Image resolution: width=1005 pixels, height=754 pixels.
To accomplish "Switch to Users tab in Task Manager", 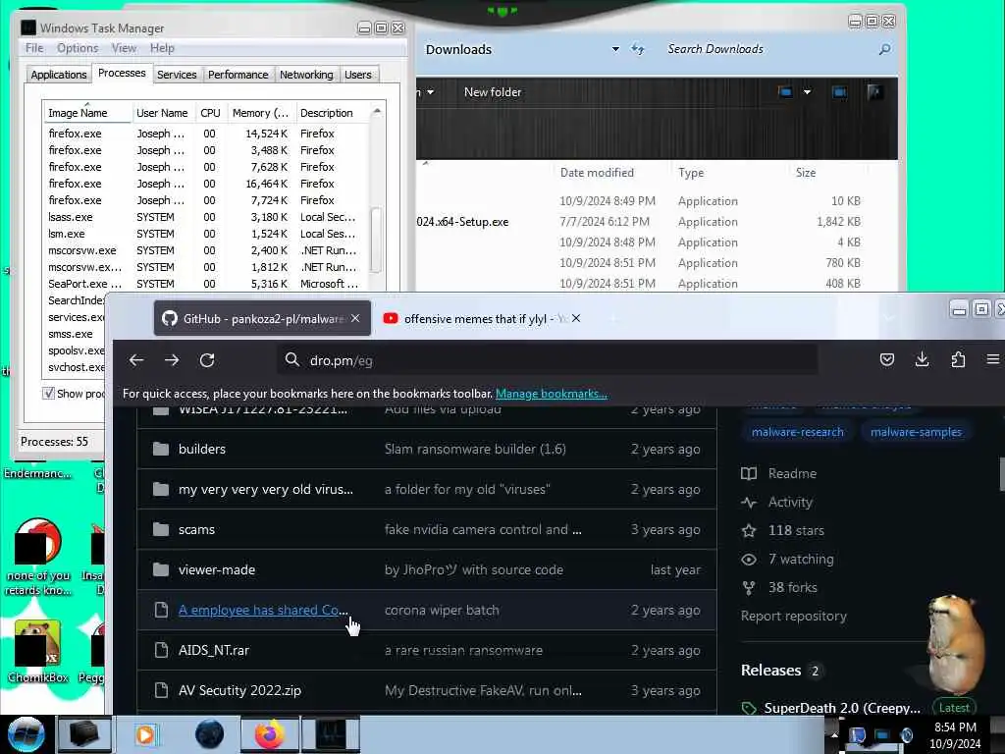I will (357, 75).
